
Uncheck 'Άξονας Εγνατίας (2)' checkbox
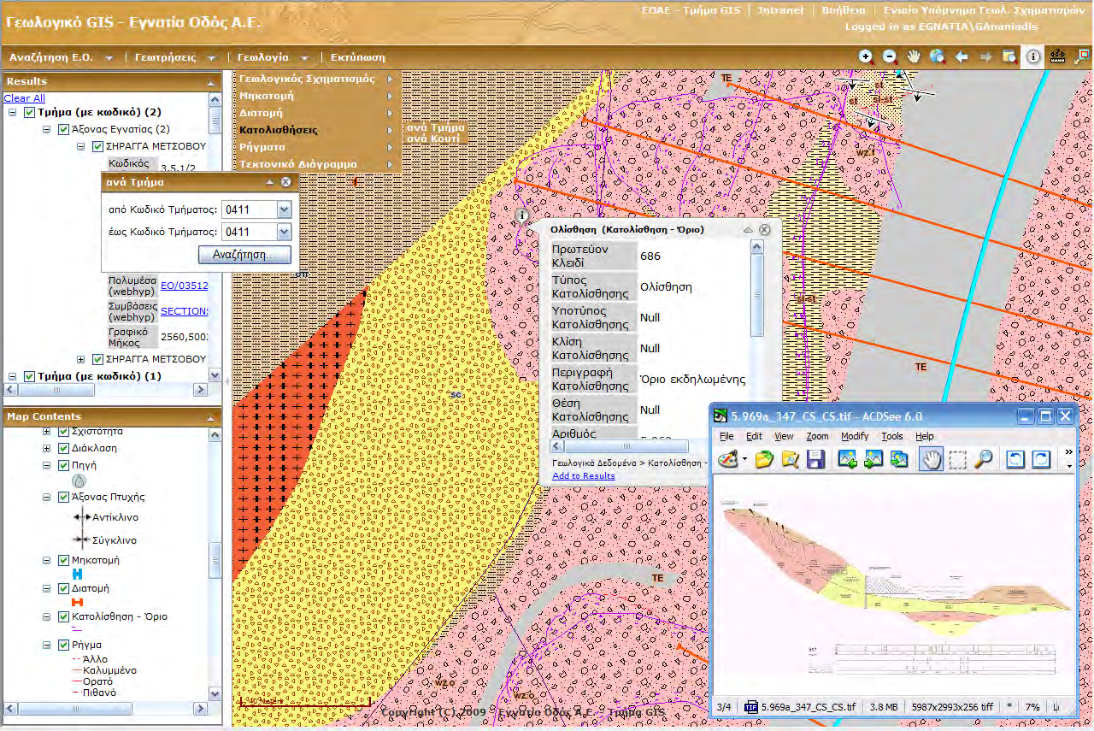(63, 130)
